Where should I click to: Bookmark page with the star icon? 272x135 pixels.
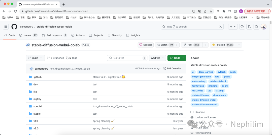211,11
